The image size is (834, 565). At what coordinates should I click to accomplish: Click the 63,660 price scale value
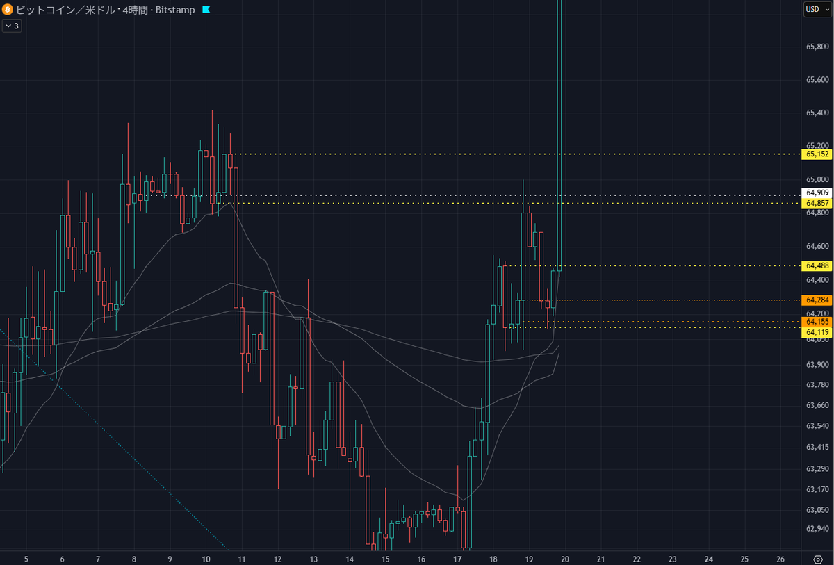pyautogui.click(x=818, y=405)
